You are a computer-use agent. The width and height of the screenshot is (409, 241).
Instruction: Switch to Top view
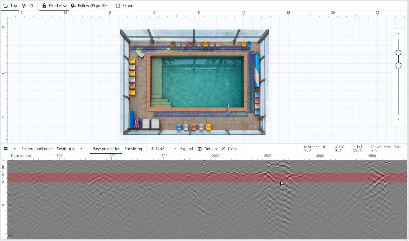(10, 6)
